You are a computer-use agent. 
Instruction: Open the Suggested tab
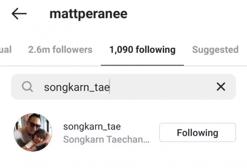tap(215, 50)
